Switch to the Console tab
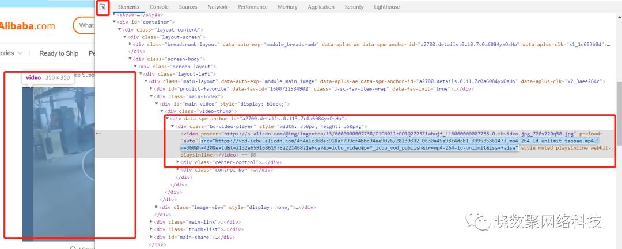 (x=159, y=7)
